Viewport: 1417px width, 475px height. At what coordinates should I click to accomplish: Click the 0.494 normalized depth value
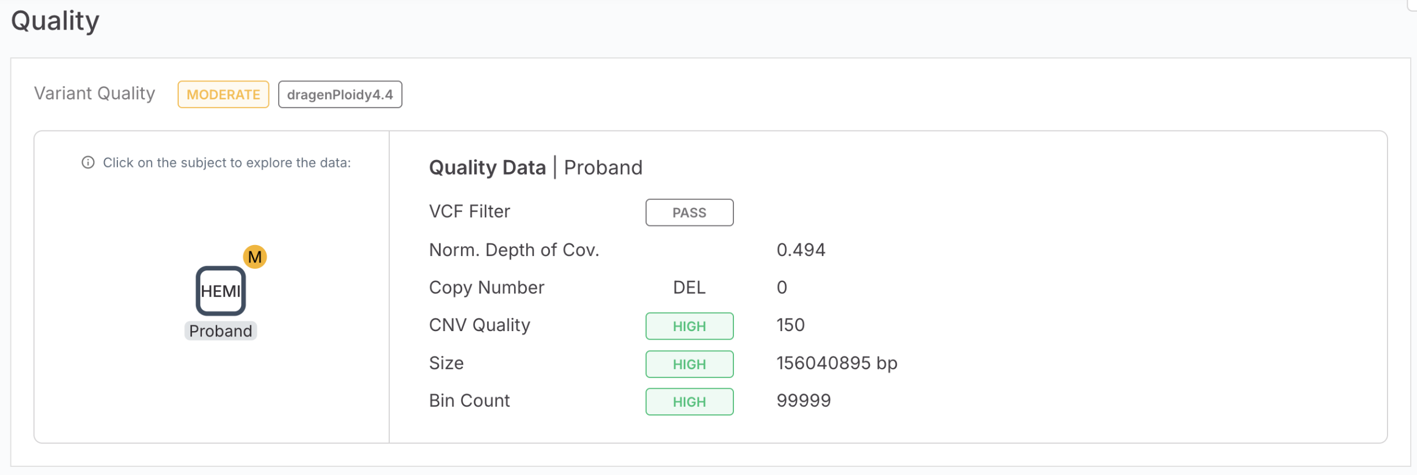[x=800, y=250]
